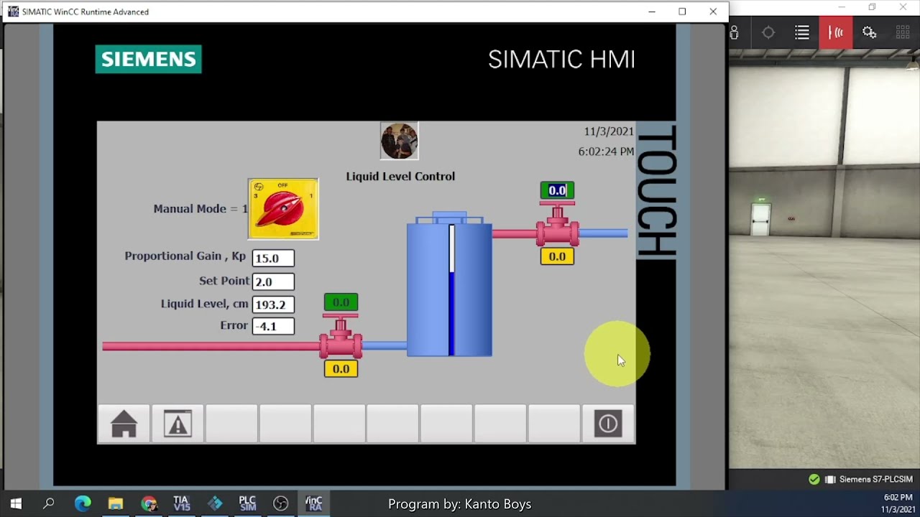Open Windows taskbar search
Image resolution: width=920 pixels, height=517 pixels.
49,504
